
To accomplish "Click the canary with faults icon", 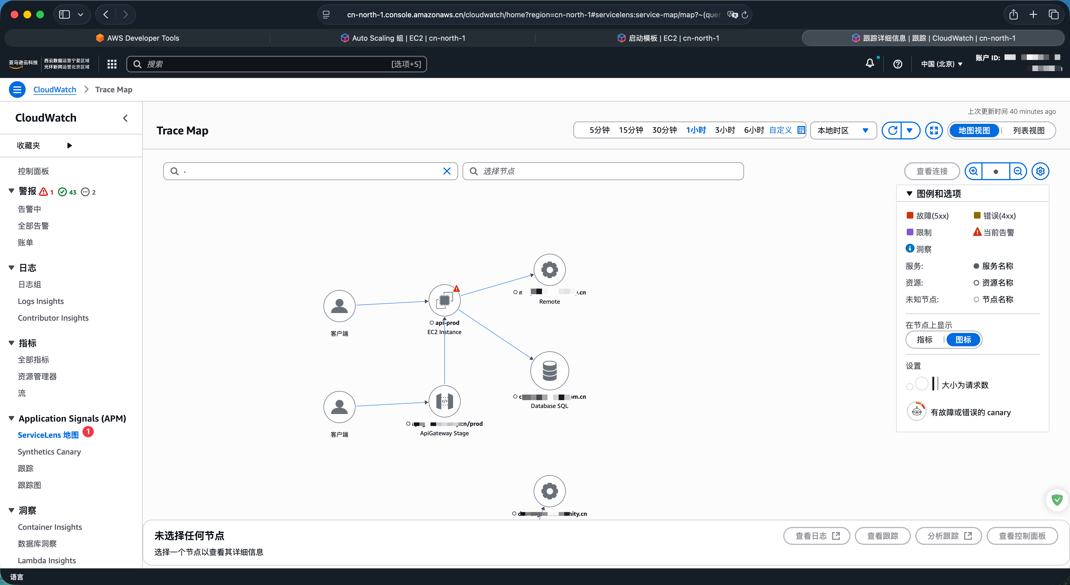I will coord(917,412).
